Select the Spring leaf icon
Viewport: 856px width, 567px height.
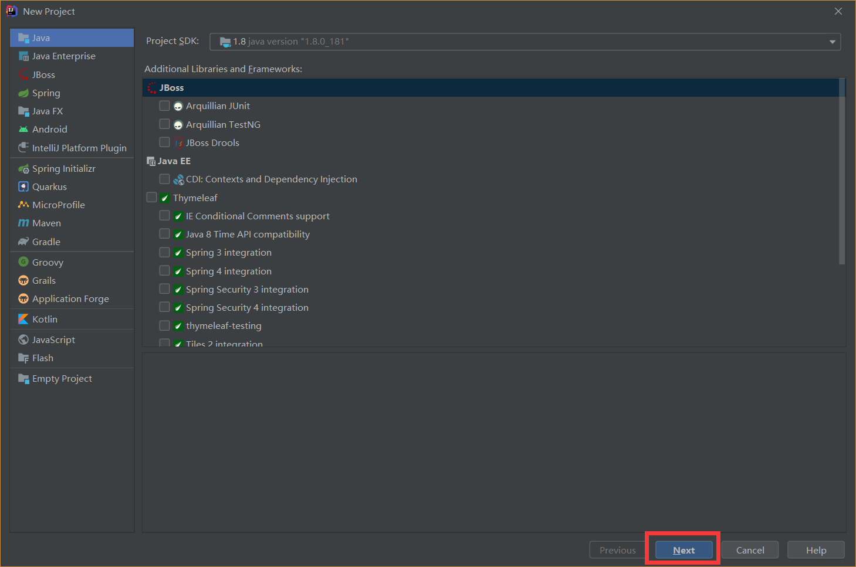tap(23, 93)
